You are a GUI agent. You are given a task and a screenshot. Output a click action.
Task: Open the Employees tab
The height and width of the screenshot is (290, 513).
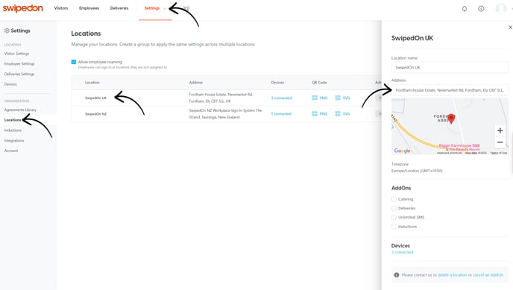click(x=89, y=8)
